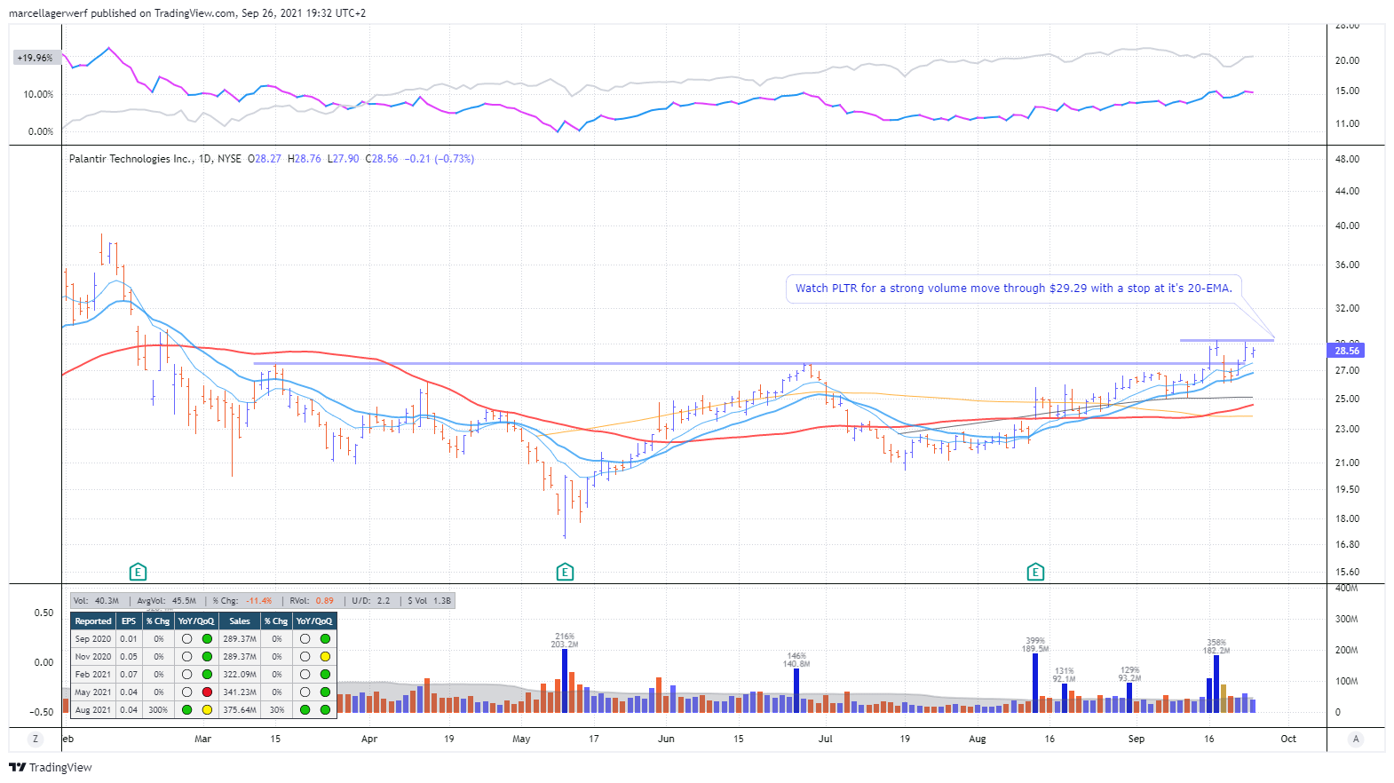Click the yellow circle in Aug 2021 EPS columns
Viewport: 1394px width, 783px height.
pos(207,710)
